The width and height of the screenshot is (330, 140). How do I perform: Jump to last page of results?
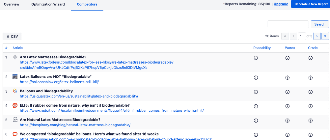(x=325, y=36)
